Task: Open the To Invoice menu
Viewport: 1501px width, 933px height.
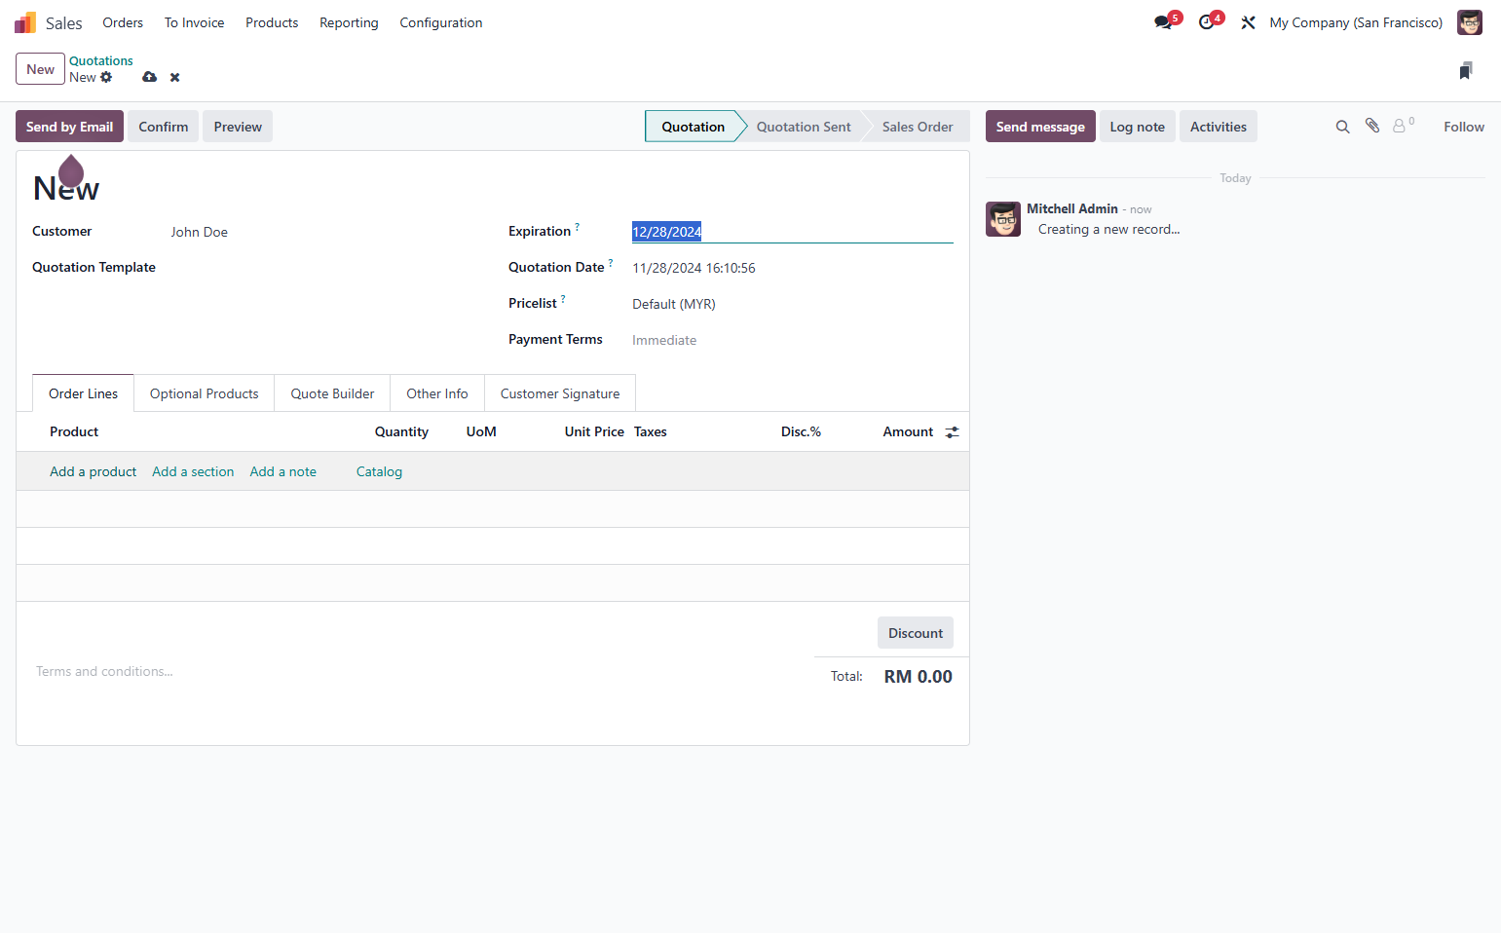Action: pos(194,22)
